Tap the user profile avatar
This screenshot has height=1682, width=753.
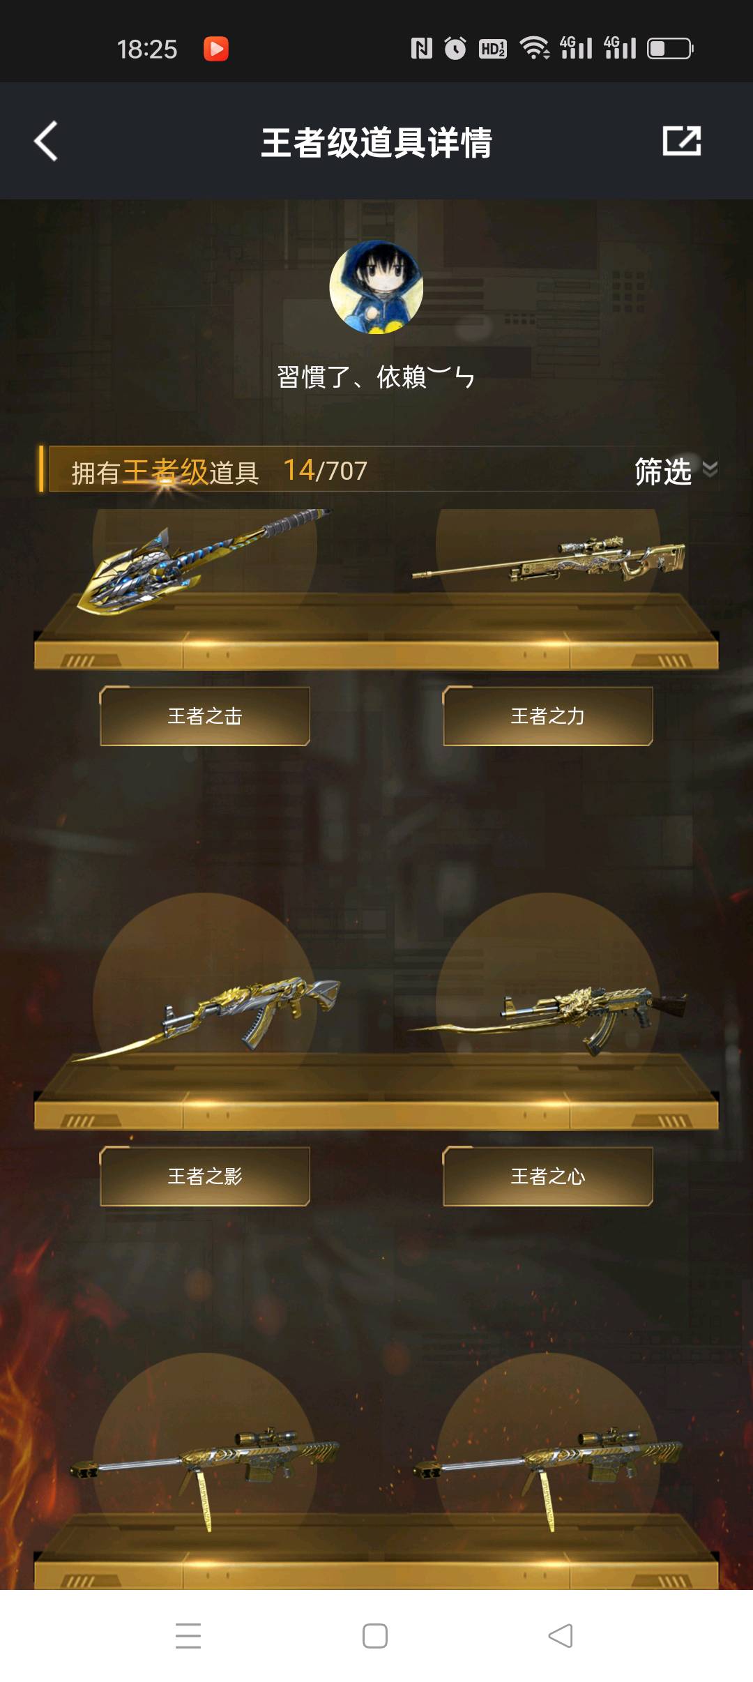pyautogui.click(x=376, y=287)
